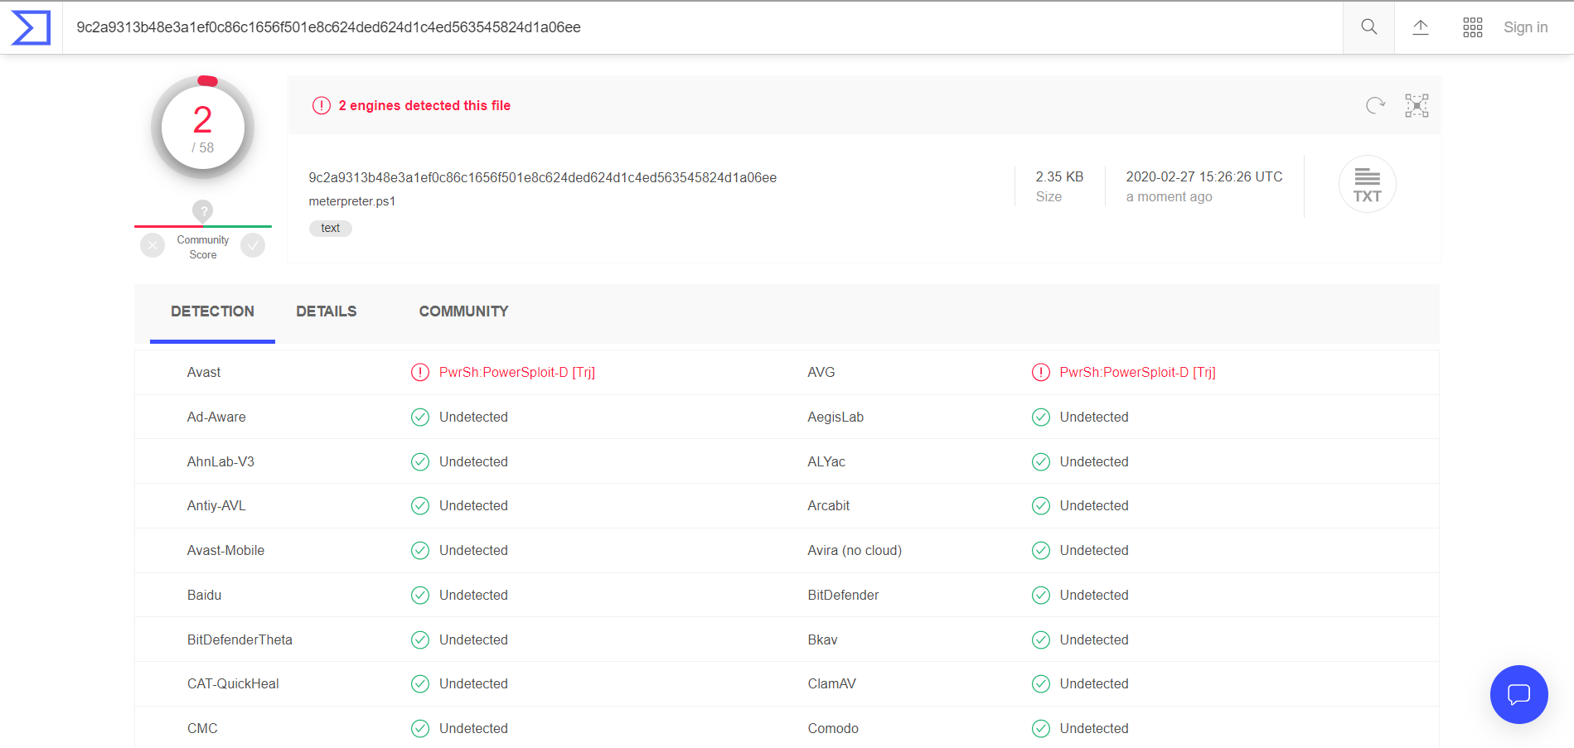Click Avast-Mobile undetected check icon

click(420, 550)
